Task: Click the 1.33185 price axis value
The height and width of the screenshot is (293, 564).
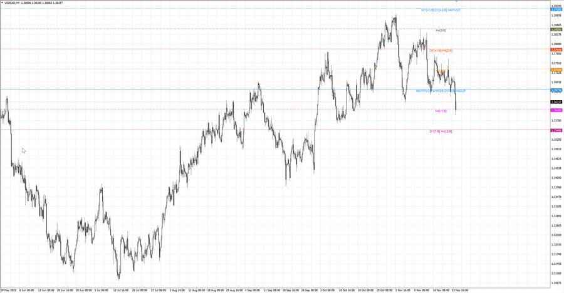Action: [556, 207]
